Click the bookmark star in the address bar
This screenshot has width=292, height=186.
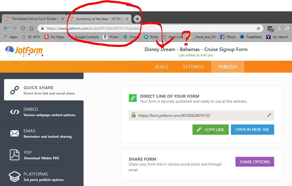coord(258,28)
